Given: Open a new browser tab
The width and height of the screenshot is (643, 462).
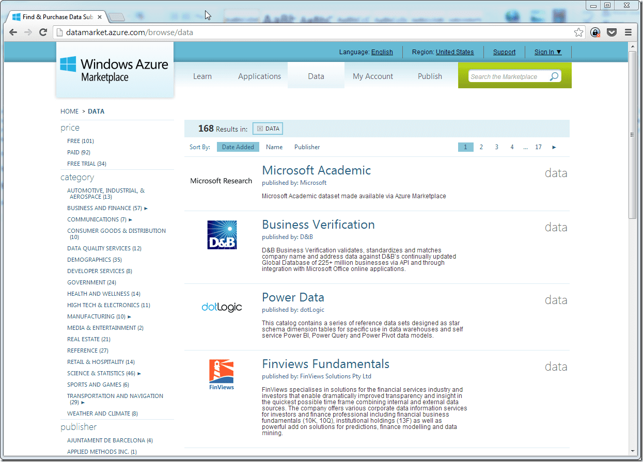Looking at the screenshot, I should [x=117, y=17].
